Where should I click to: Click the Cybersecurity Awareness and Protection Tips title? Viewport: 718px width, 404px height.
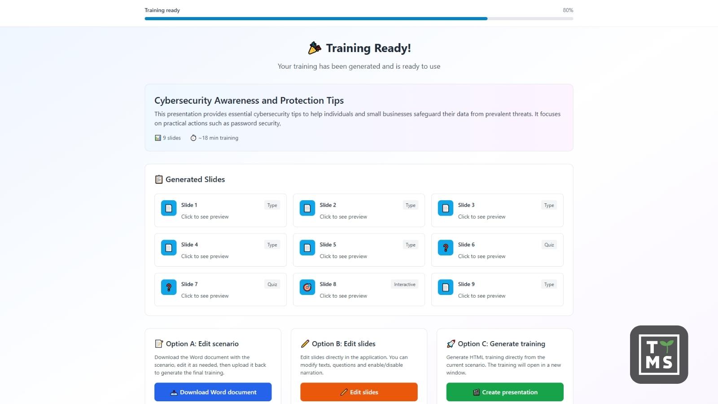(249, 101)
